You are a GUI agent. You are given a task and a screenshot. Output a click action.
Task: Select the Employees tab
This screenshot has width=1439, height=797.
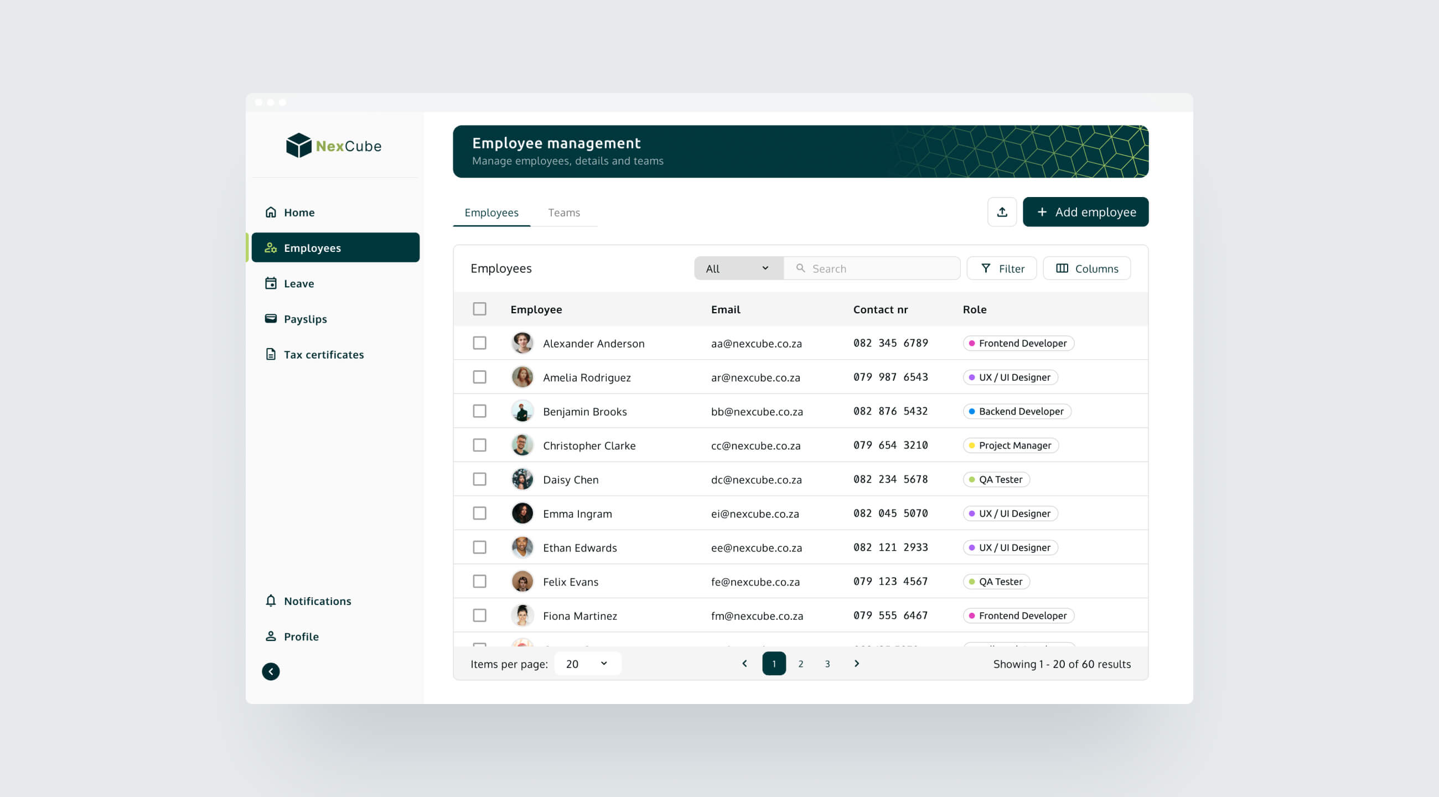point(491,212)
